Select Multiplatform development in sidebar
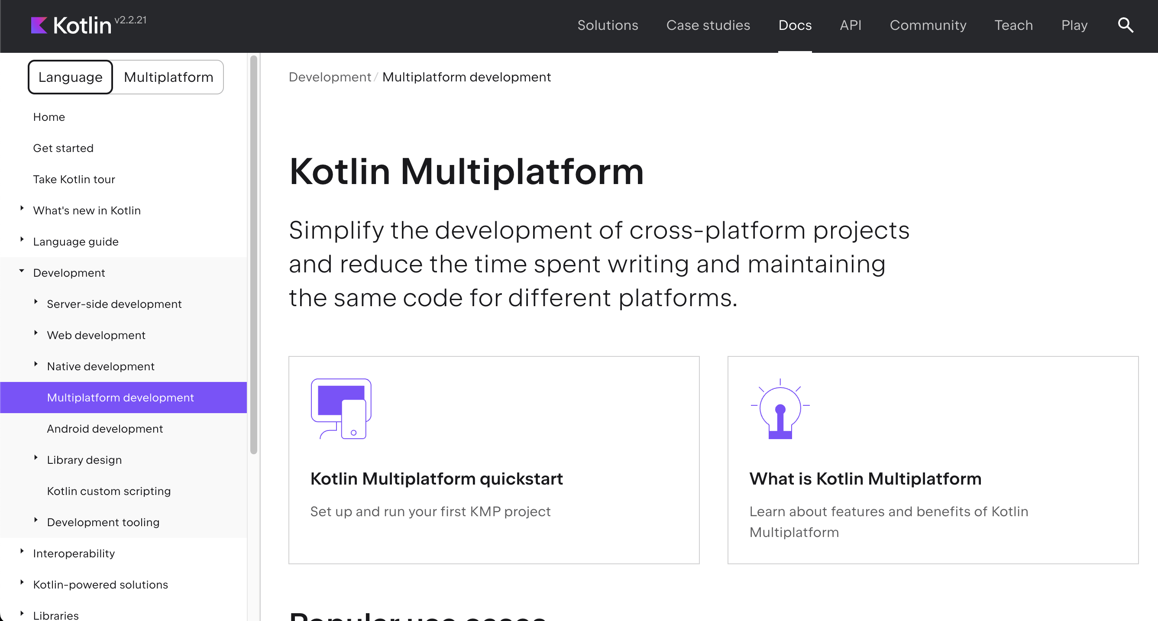1158x621 pixels. click(123, 398)
